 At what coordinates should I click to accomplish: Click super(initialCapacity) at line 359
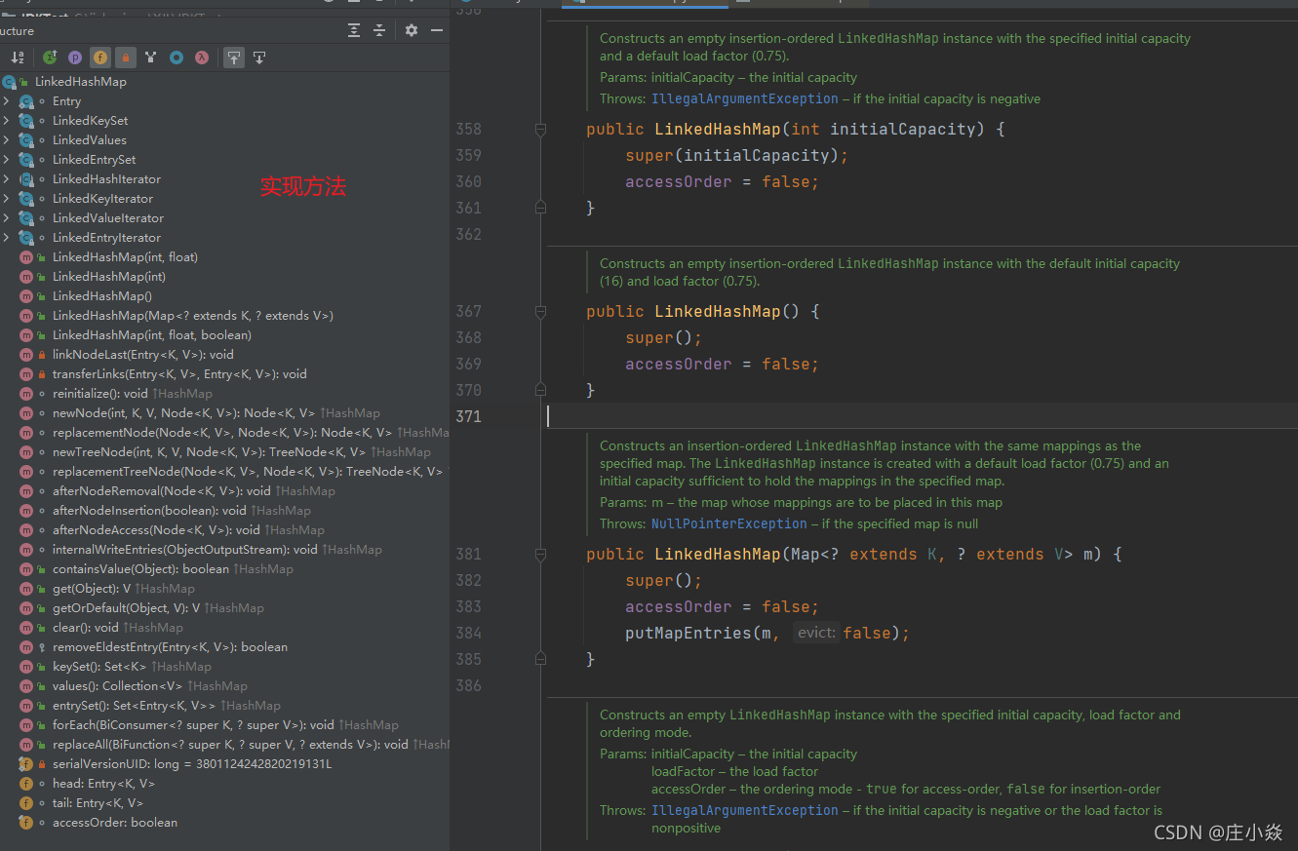coord(736,155)
